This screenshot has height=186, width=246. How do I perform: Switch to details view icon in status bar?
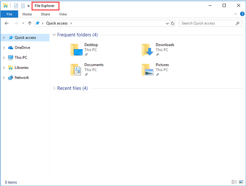pyautogui.click(x=234, y=182)
